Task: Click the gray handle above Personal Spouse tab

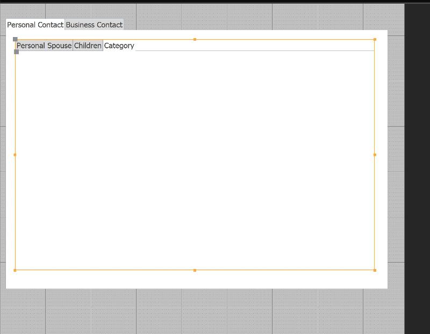Action: 16,39
